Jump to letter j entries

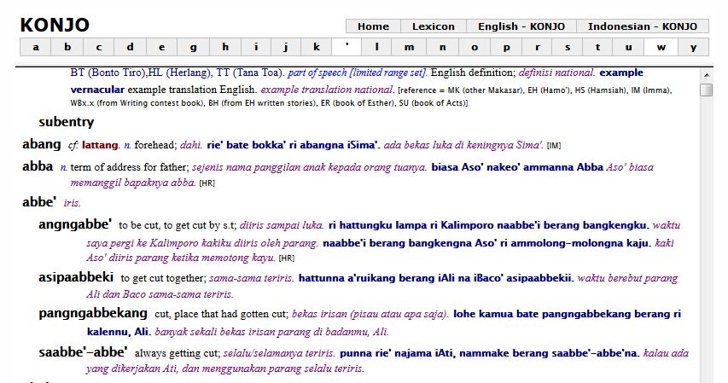286,48
